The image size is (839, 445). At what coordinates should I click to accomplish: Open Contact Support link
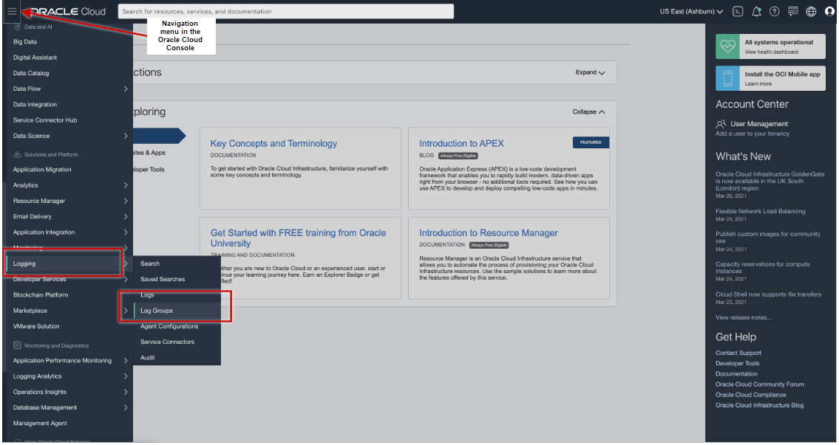738,353
